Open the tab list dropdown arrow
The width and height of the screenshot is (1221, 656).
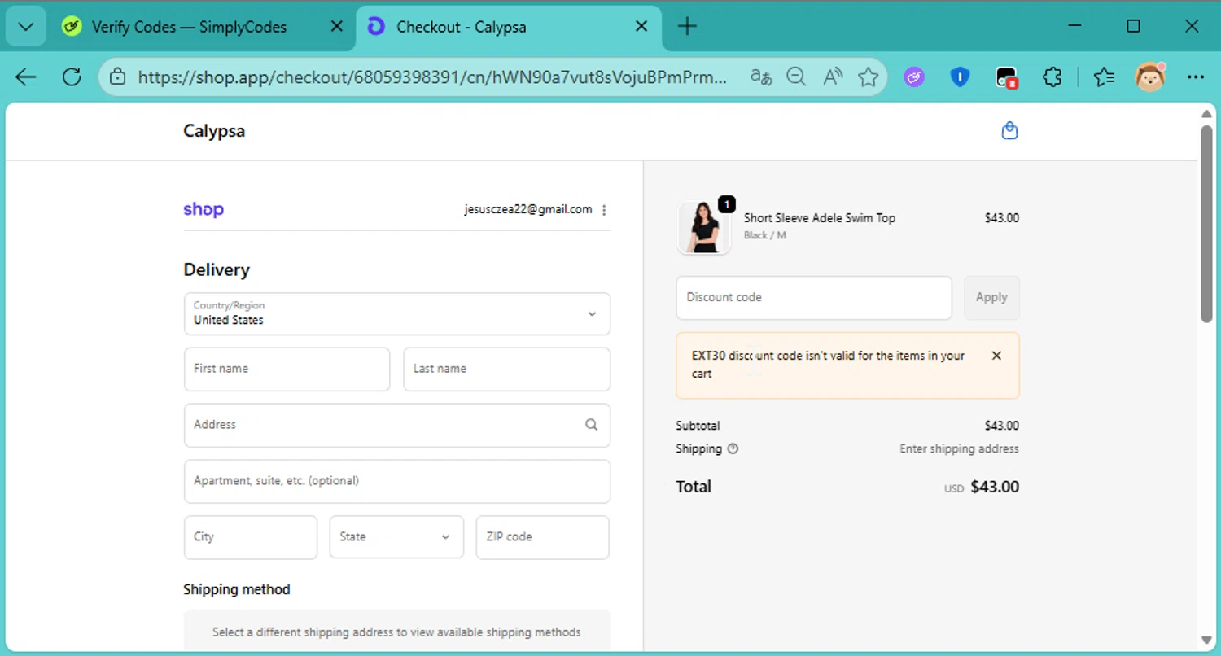coord(25,27)
